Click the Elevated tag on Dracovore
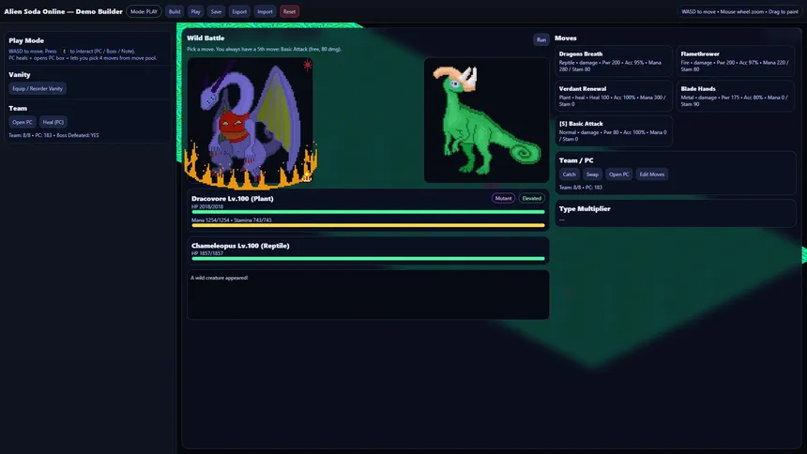Image resolution: width=807 pixels, height=454 pixels. [532, 198]
